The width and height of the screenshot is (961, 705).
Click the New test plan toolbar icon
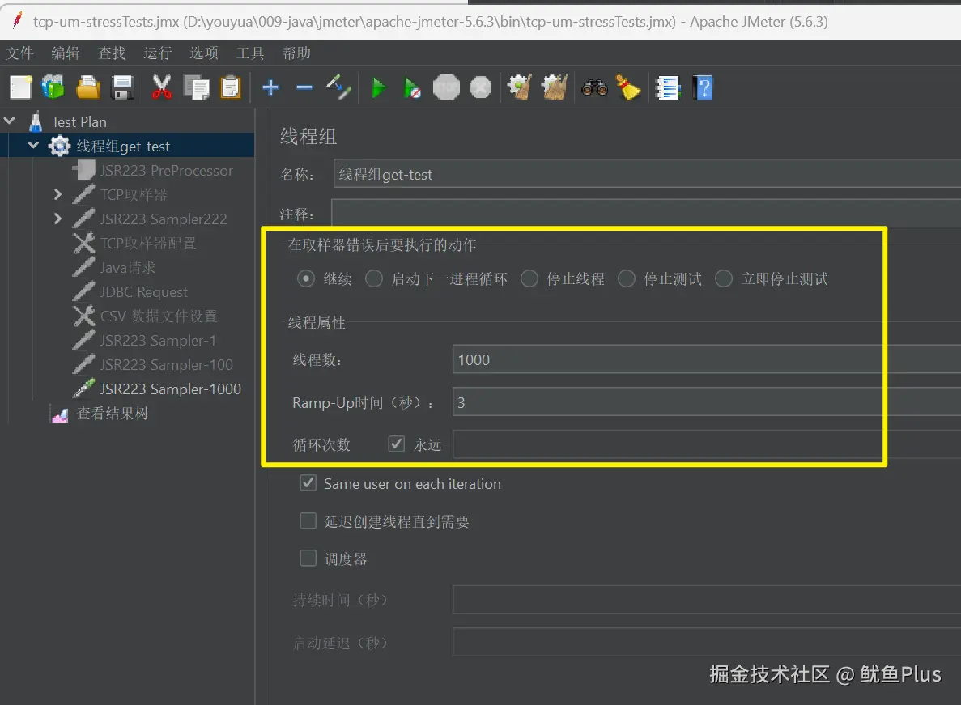tap(21, 87)
